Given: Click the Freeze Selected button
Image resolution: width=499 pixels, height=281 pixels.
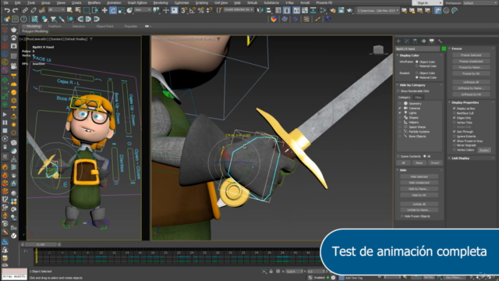Looking at the screenshot, I should [471, 55].
